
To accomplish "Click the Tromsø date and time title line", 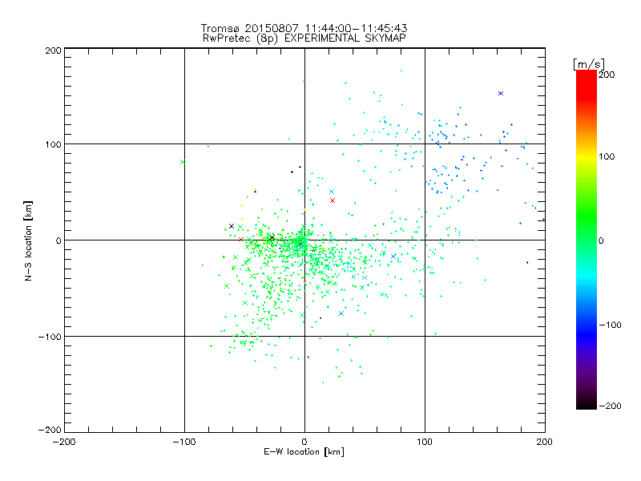I will pos(304,28).
